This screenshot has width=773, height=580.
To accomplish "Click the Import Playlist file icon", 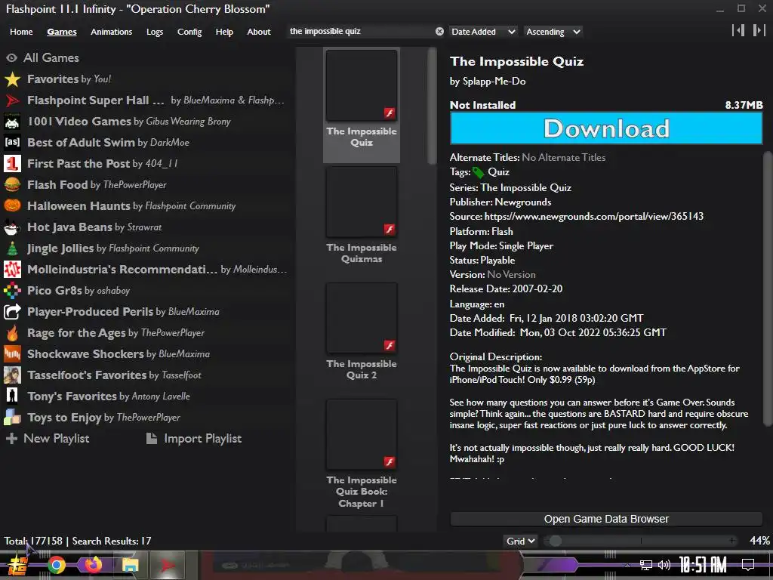I will click(152, 439).
